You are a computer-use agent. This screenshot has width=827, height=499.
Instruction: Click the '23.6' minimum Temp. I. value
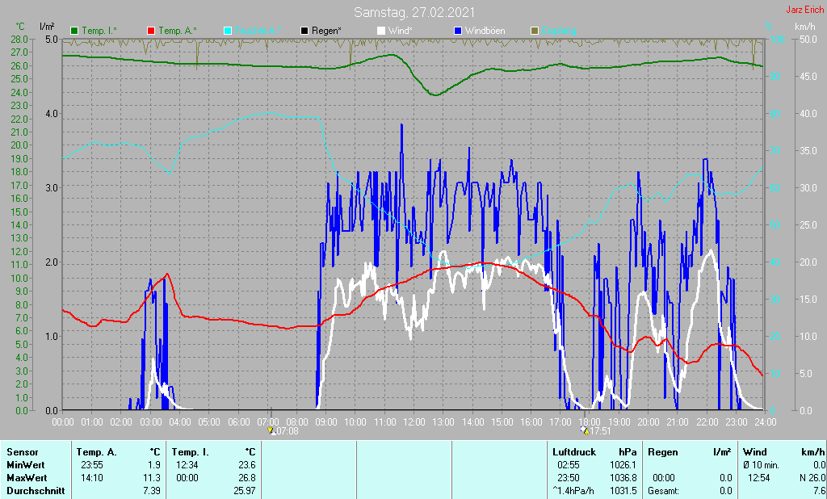[x=247, y=465]
